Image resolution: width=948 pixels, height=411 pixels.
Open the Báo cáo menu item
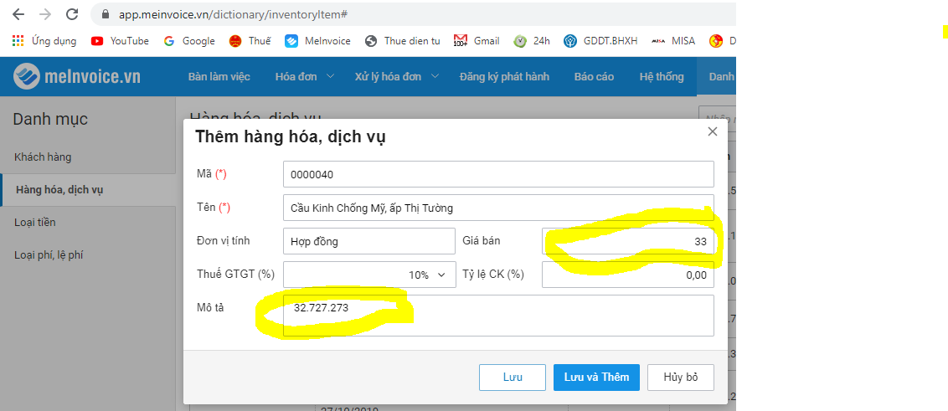click(x=594, y=77)
